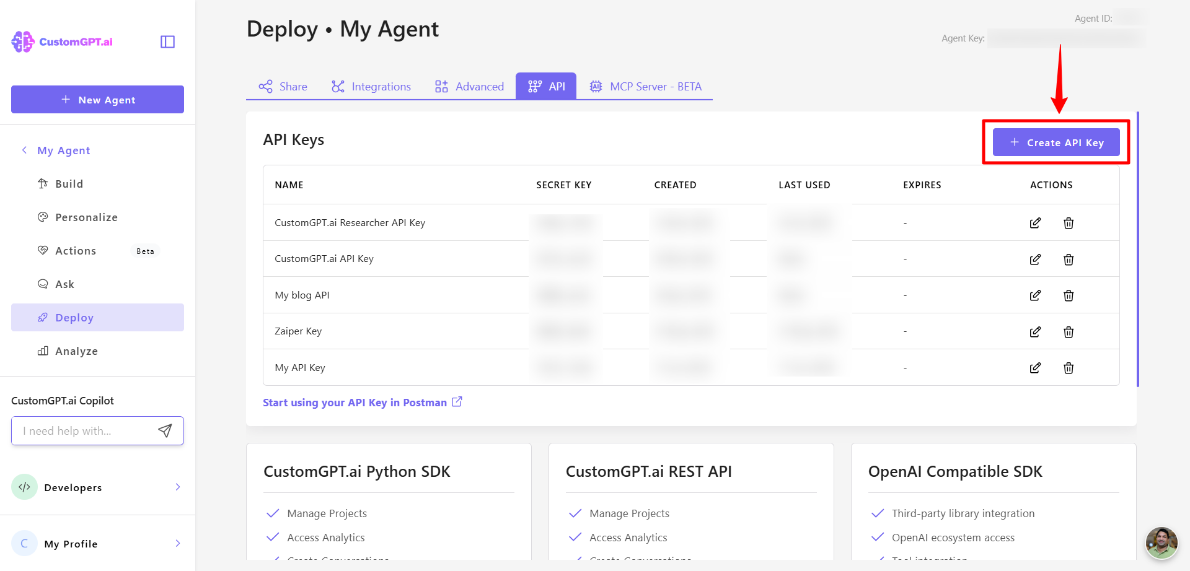Select the CustomGPT.ai Researcher API Key name
This screenshot has height=571, width=1190.
pos(350,223)
